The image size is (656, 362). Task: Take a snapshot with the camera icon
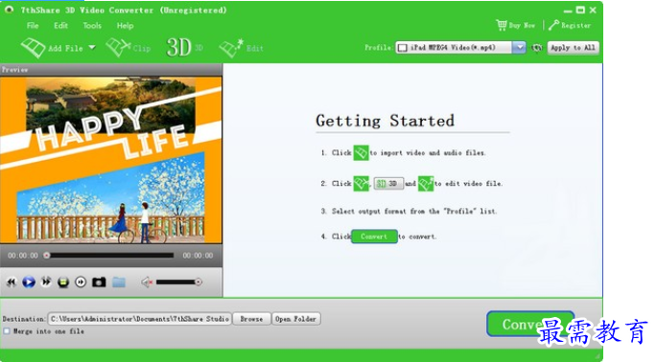99,283
